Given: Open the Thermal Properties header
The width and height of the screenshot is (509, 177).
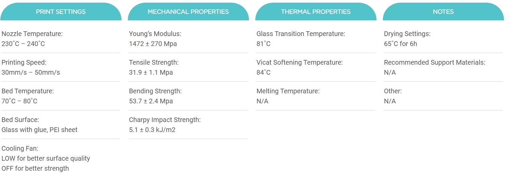Looking at the screenshot, I should coord(316,12).
